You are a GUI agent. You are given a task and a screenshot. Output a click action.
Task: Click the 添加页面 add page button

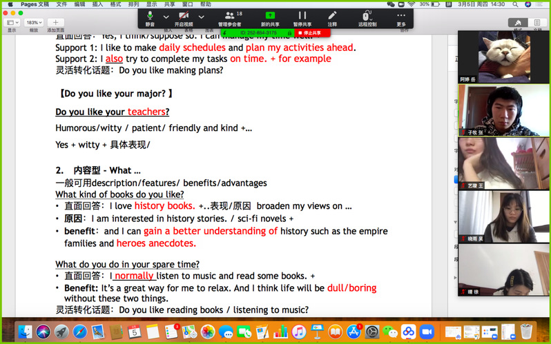tap(56, 23)
